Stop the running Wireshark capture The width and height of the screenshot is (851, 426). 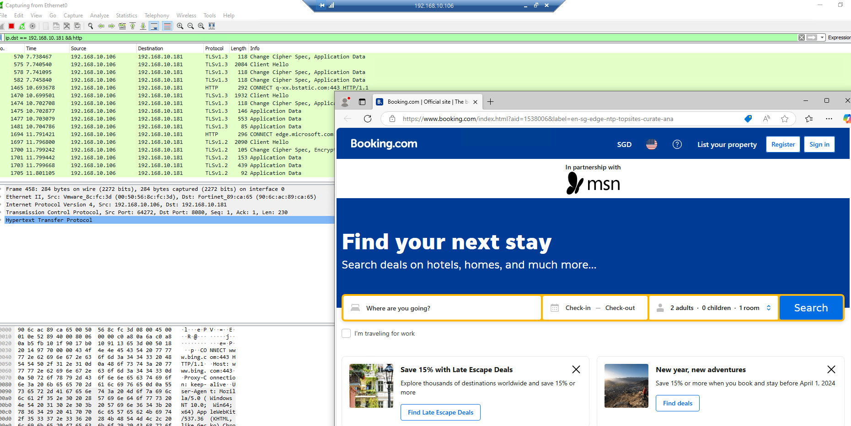click(x=11, y=26)
